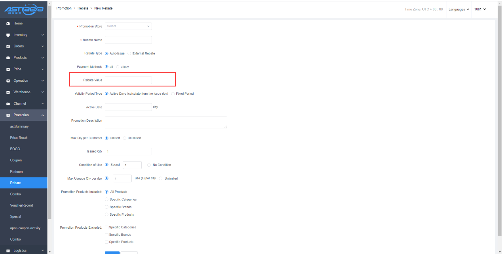Click the Rebate breadcrumb link
The height and width of the screenshot is (254, 502).
click(83, 8)
